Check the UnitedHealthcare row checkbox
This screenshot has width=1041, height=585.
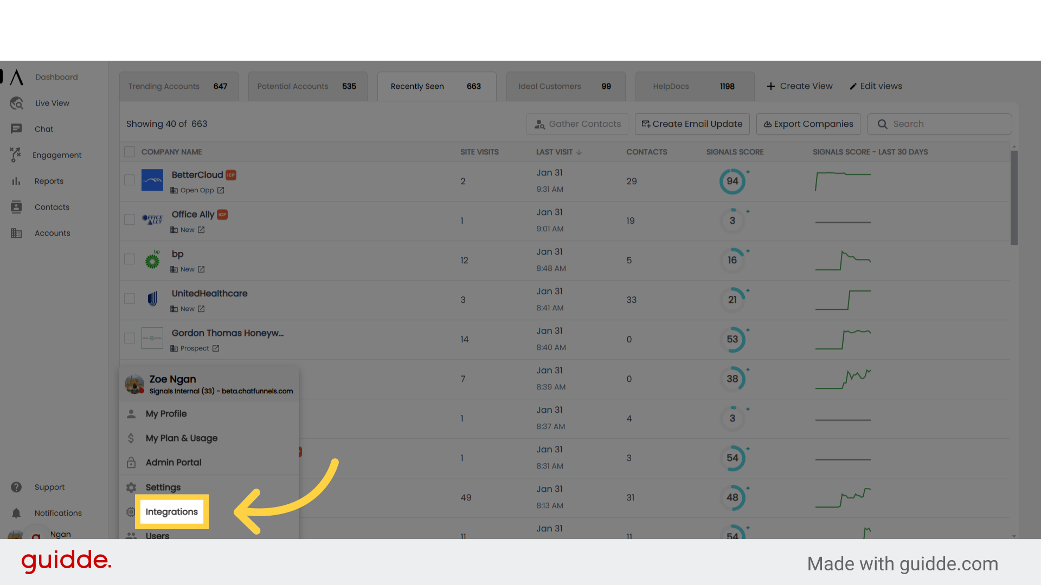130,298
